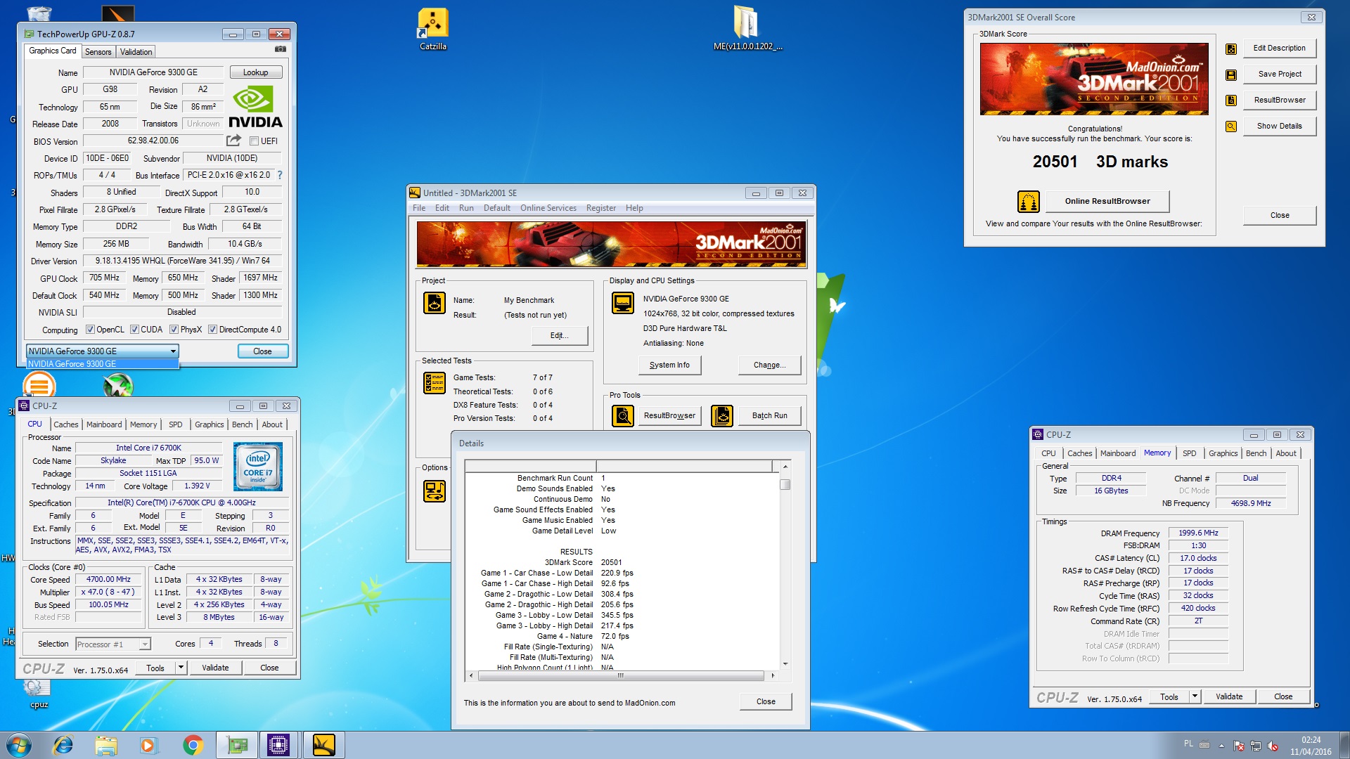Image resolution: width=1350 pixels, height=759 pixels.
Task: Click the GPU-Z screenshot camera icon
Action: [x=281, y=50]
